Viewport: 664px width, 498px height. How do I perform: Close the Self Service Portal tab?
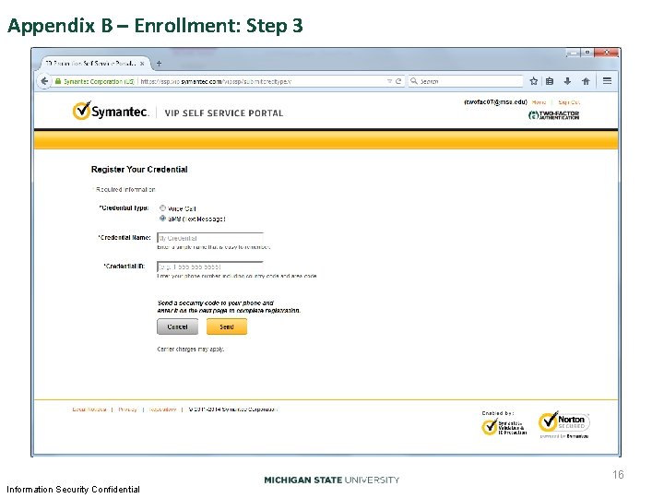pyautogui.click(x=142, y=64)
